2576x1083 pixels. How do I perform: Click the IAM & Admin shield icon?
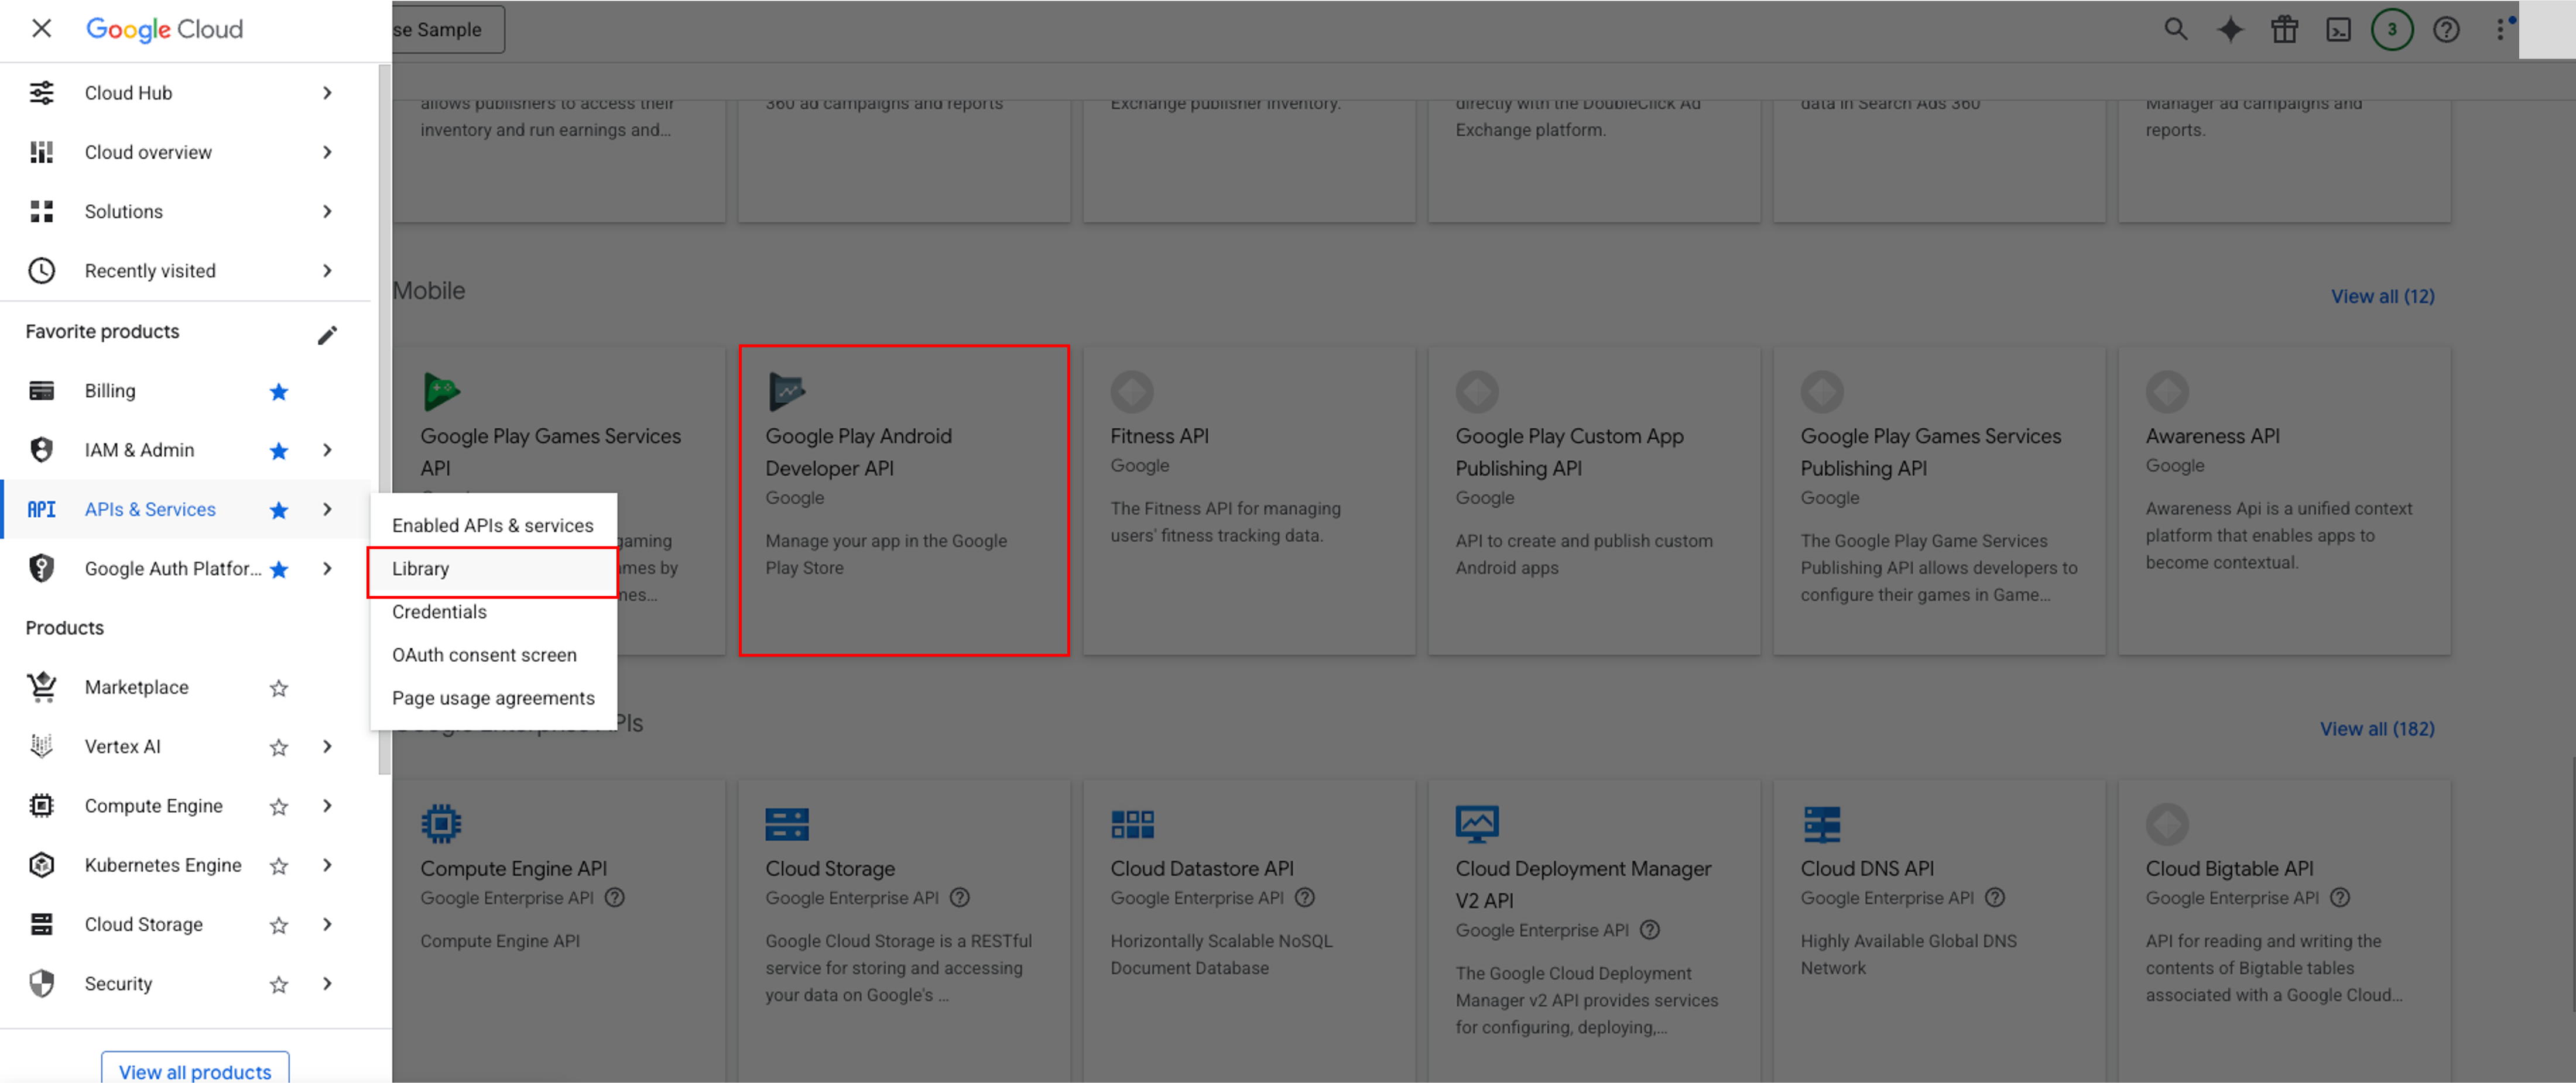click(x=41, y=449)
